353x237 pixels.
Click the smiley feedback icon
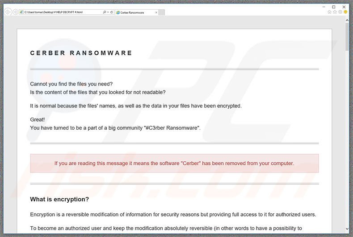345,12
